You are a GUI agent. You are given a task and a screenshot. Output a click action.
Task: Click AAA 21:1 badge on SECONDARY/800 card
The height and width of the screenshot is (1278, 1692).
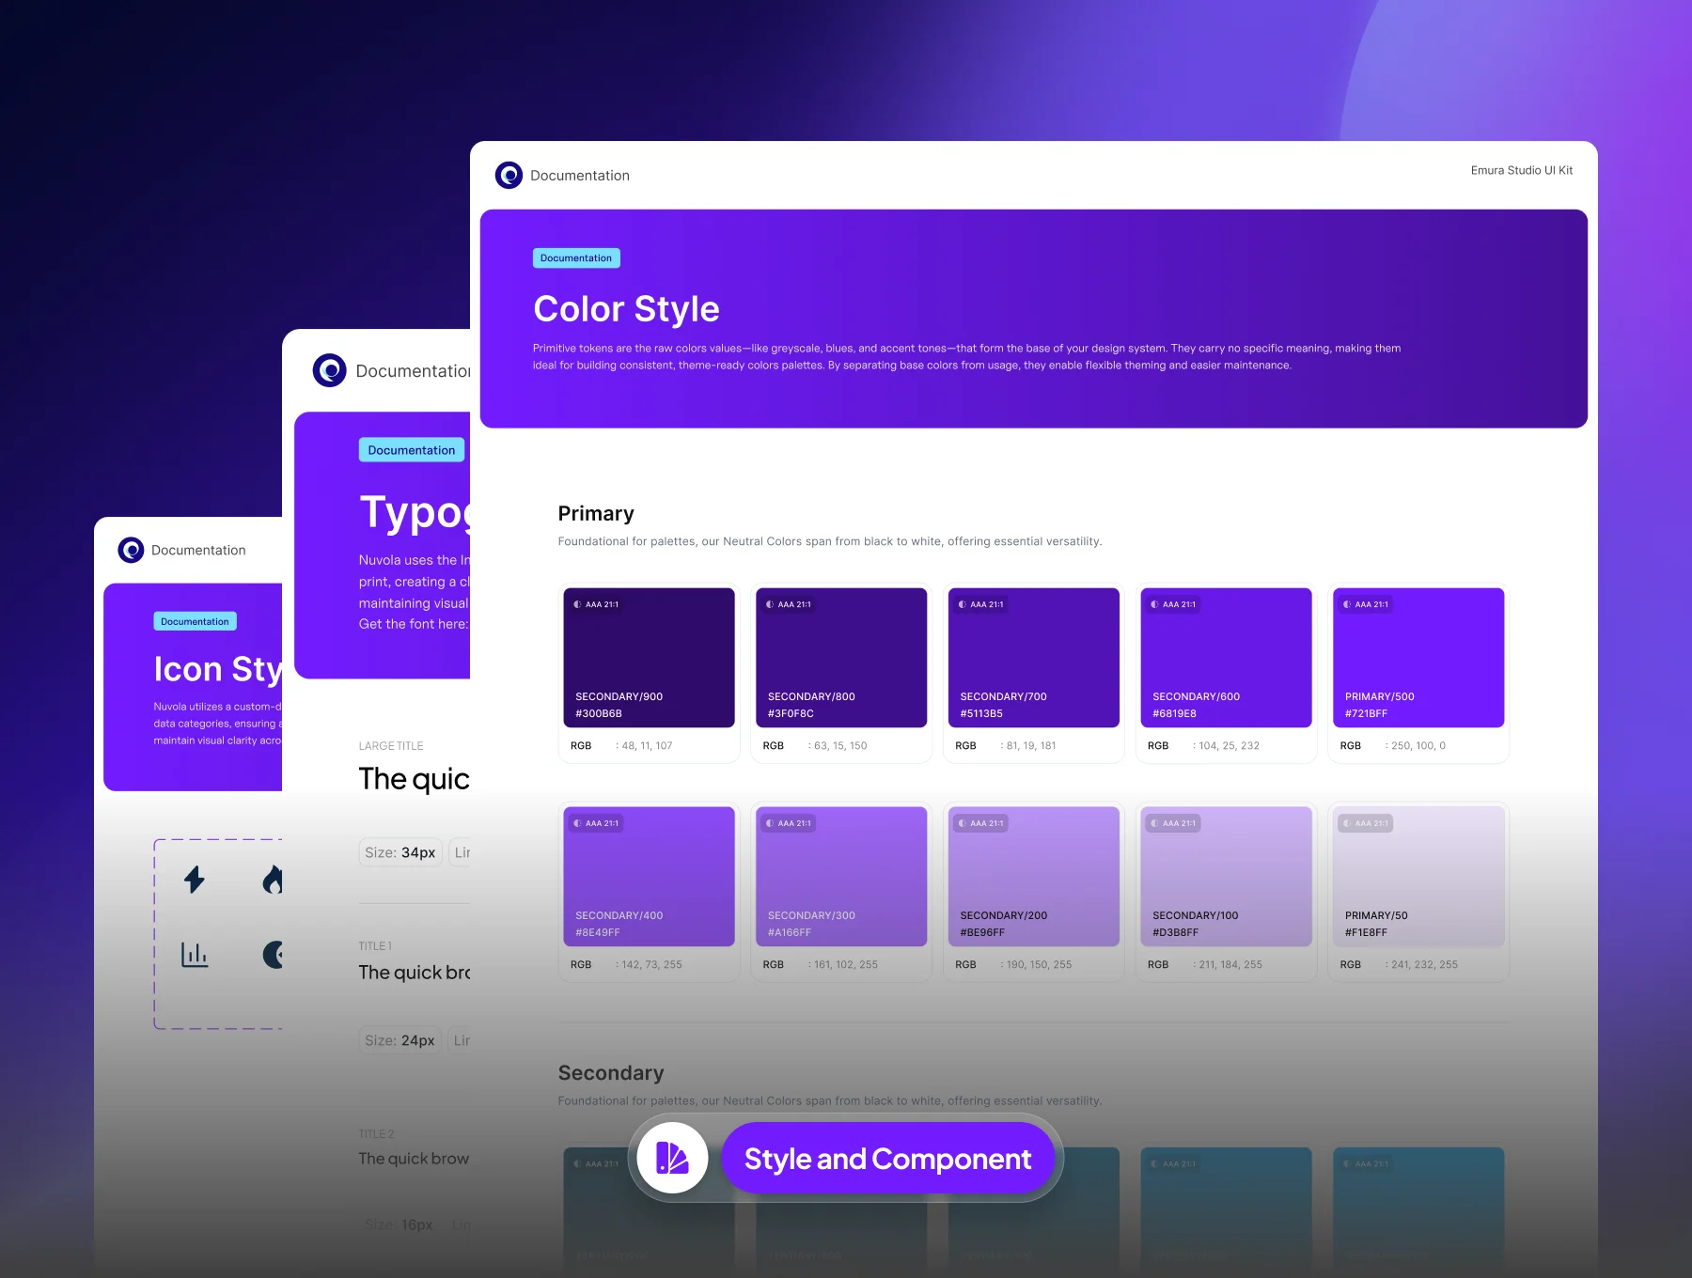(x=790, y=604)
